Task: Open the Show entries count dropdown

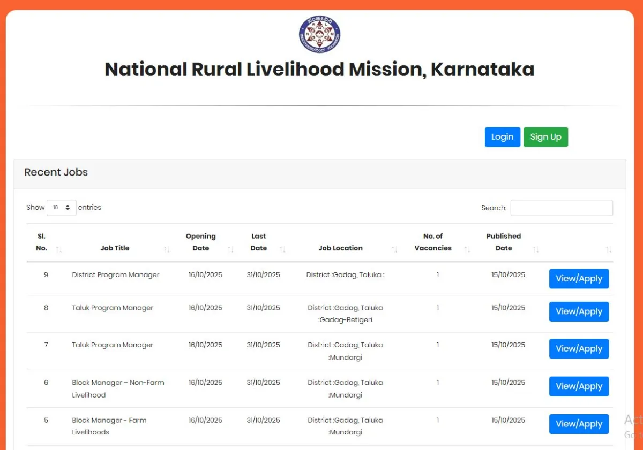Action: tap(62, 208)
